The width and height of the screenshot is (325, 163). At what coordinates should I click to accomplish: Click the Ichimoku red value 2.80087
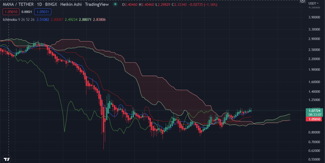pyautogui.click(x=57, y=20)
